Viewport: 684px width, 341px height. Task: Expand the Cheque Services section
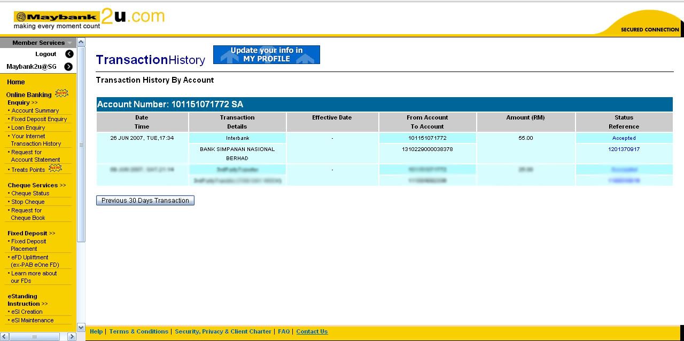pos(36,185)
